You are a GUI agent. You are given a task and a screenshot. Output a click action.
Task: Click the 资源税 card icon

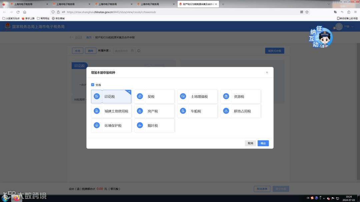point(226,96)
